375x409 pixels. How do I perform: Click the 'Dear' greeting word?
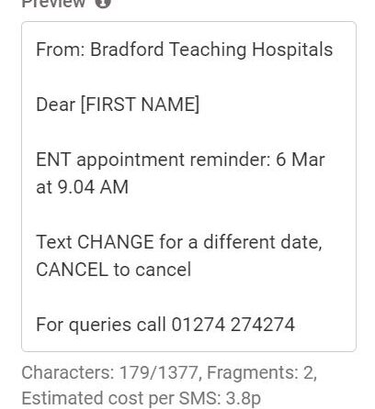(55, 105)
